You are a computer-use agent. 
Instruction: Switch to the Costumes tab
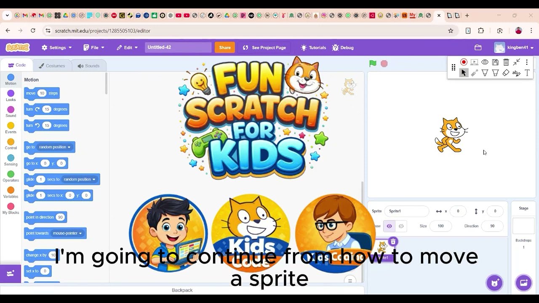click(x=52, y=66)
